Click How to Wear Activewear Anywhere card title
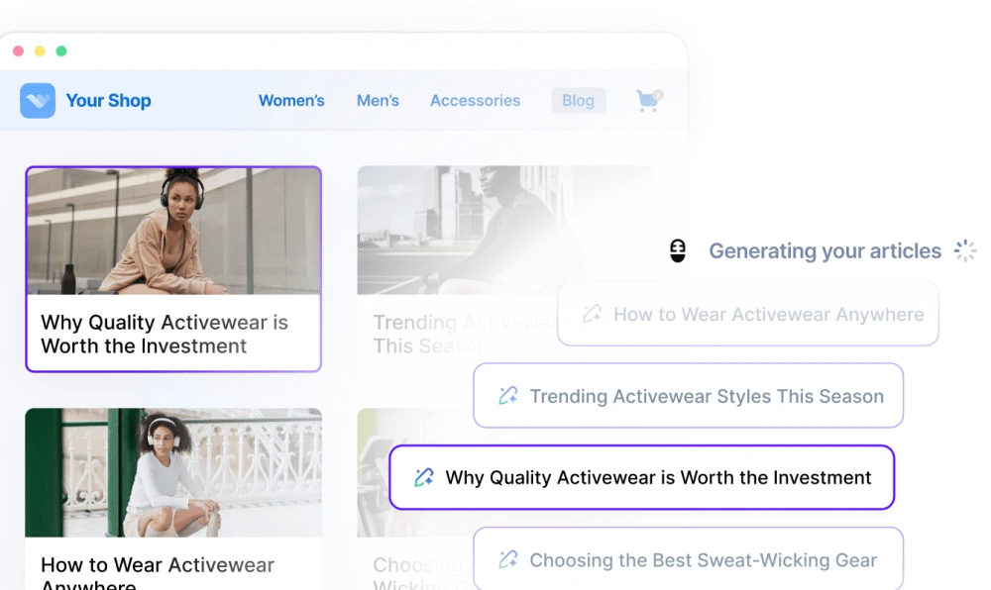The image size is (991, 590). (158, 572)
